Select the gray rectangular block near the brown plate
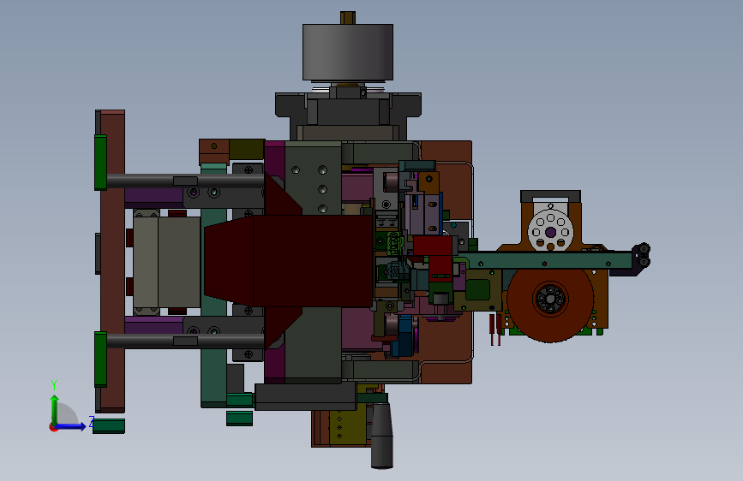 click(167, 262)
